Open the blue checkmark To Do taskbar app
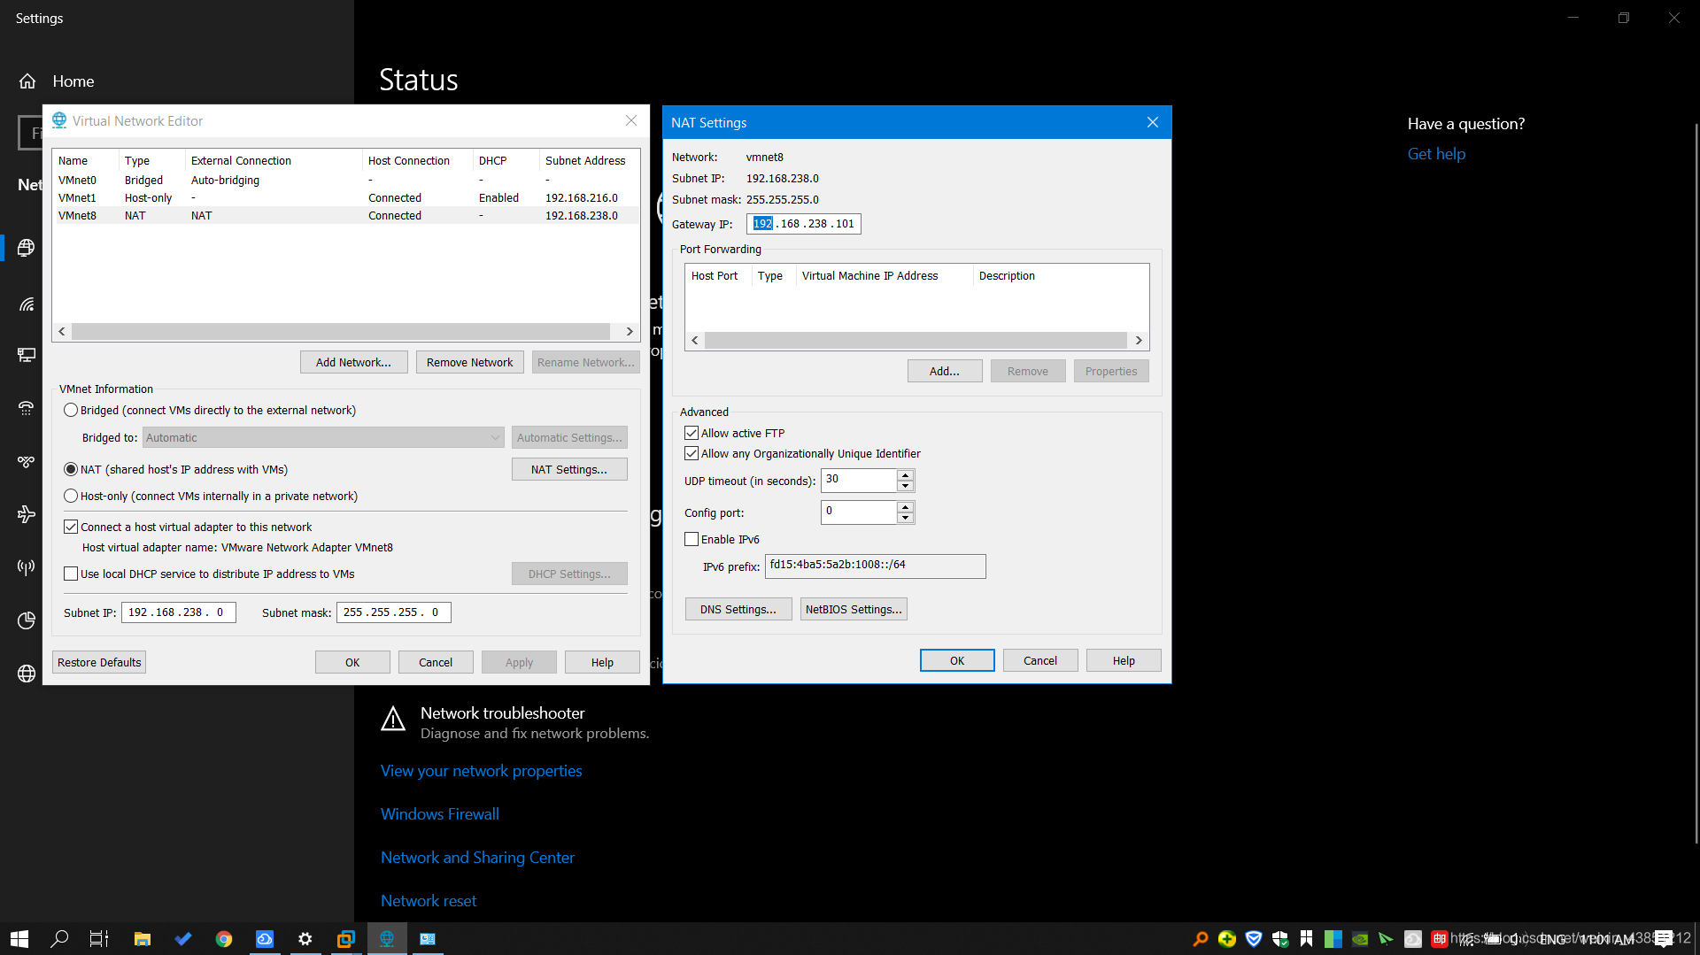The width and height of the screenshot is (1700, 955). 183,939
